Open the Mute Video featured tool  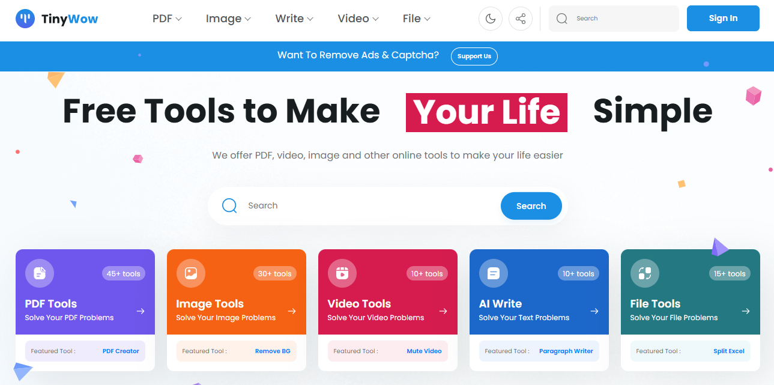point(424,351)
